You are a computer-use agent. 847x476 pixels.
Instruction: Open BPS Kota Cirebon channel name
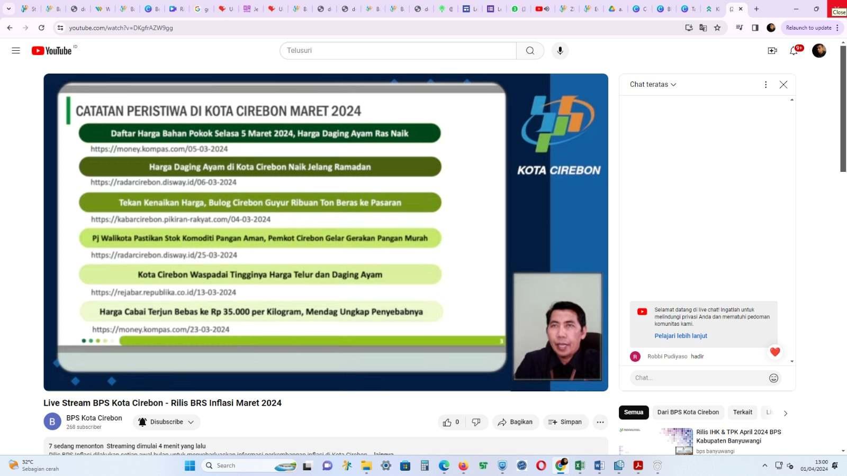(94, 418)
